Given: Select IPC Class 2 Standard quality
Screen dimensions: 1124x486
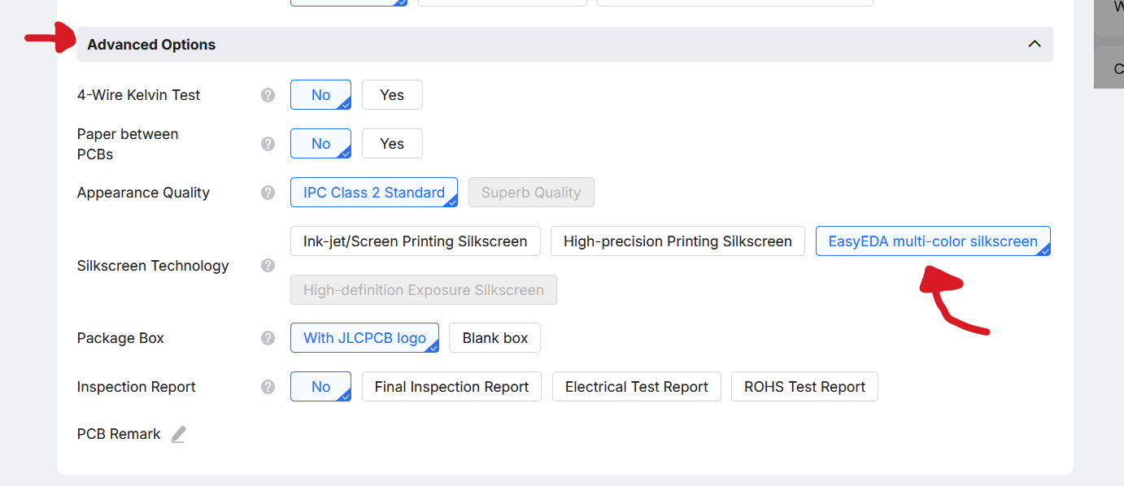Looking at the screenshot, I should pos(373,193).
